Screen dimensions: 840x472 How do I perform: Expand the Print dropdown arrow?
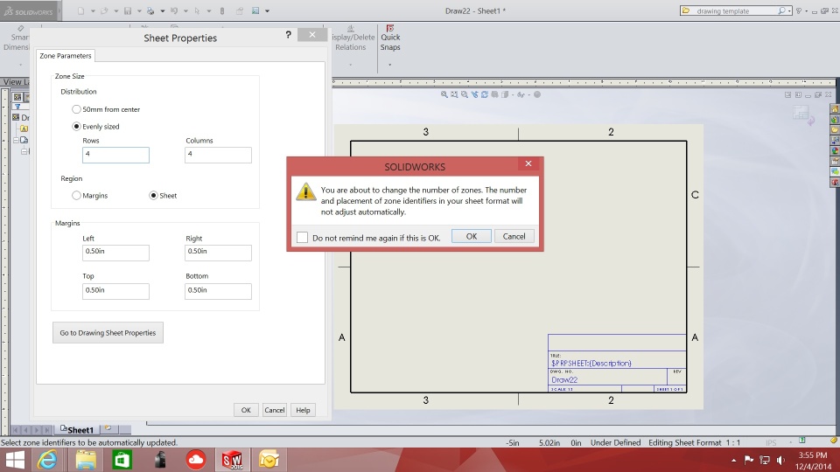tap(163, 11)
